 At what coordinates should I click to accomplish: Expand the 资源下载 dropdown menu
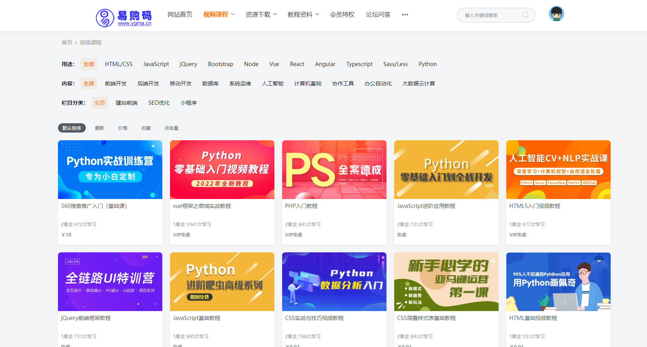(x=261, y=15)
